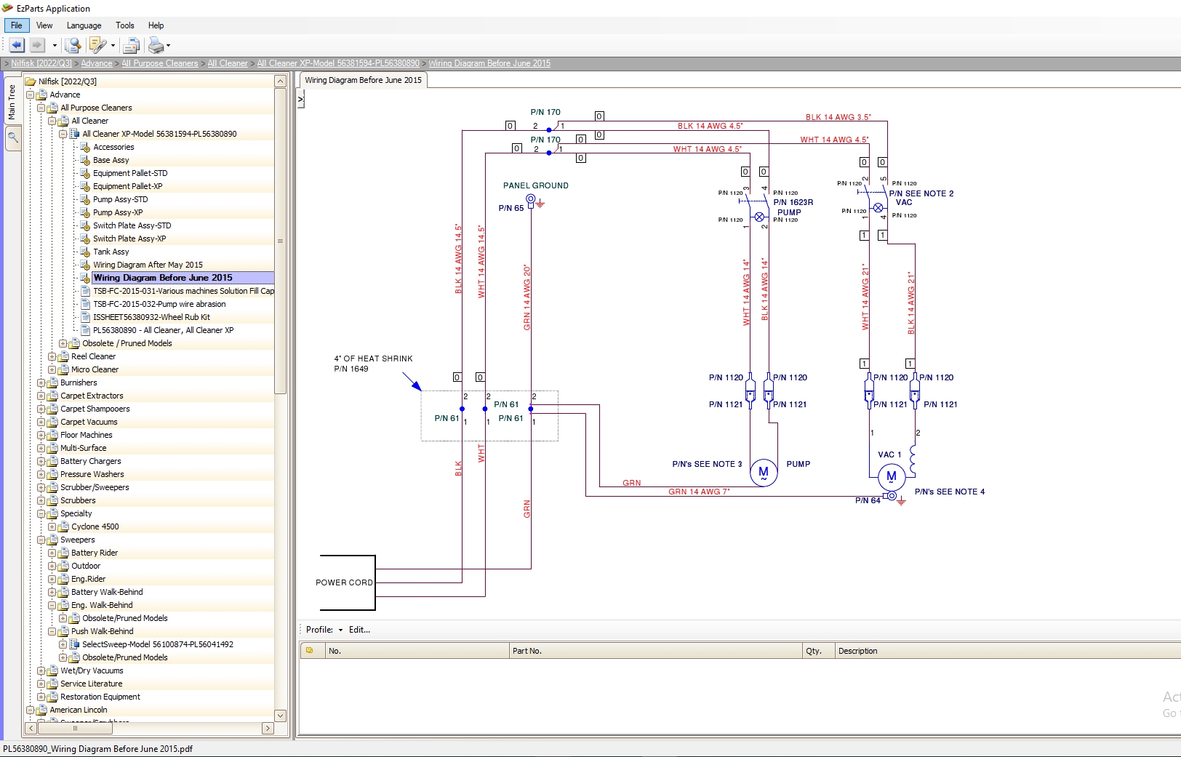Viewport: 1181px width, 757px height.
Task: Open the search pages toolbar icon
Action: (73, 45)
